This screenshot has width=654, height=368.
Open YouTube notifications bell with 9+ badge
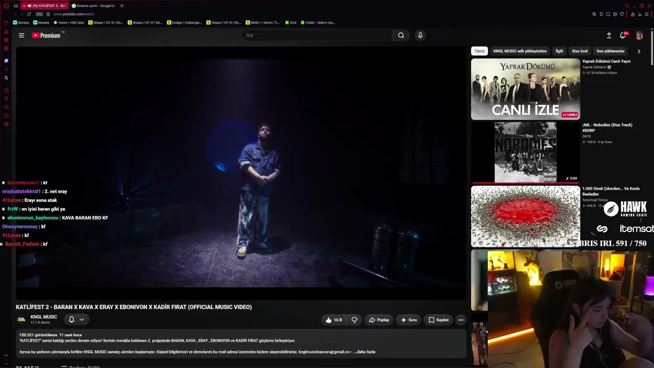tap(623, 35)
